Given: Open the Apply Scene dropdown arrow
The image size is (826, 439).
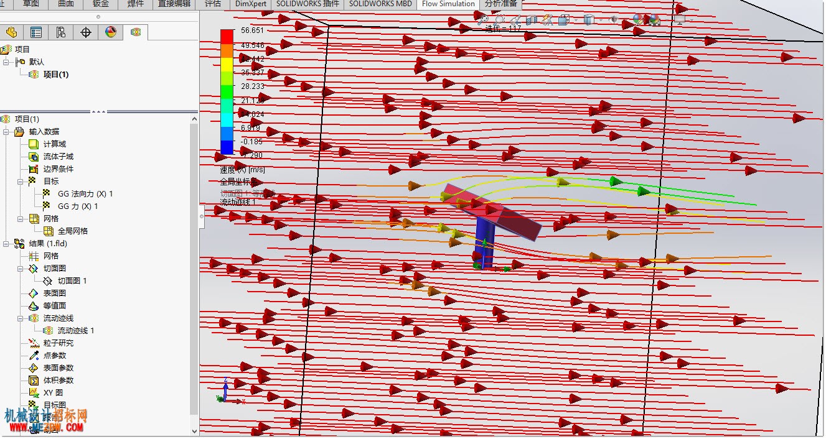Looking at the screenshot, I should pos(667,20).
